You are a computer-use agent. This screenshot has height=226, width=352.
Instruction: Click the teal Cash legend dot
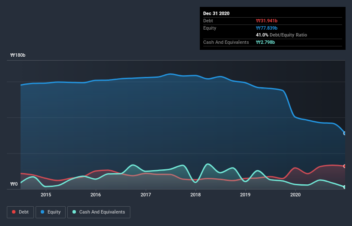(x=74, y=212)
